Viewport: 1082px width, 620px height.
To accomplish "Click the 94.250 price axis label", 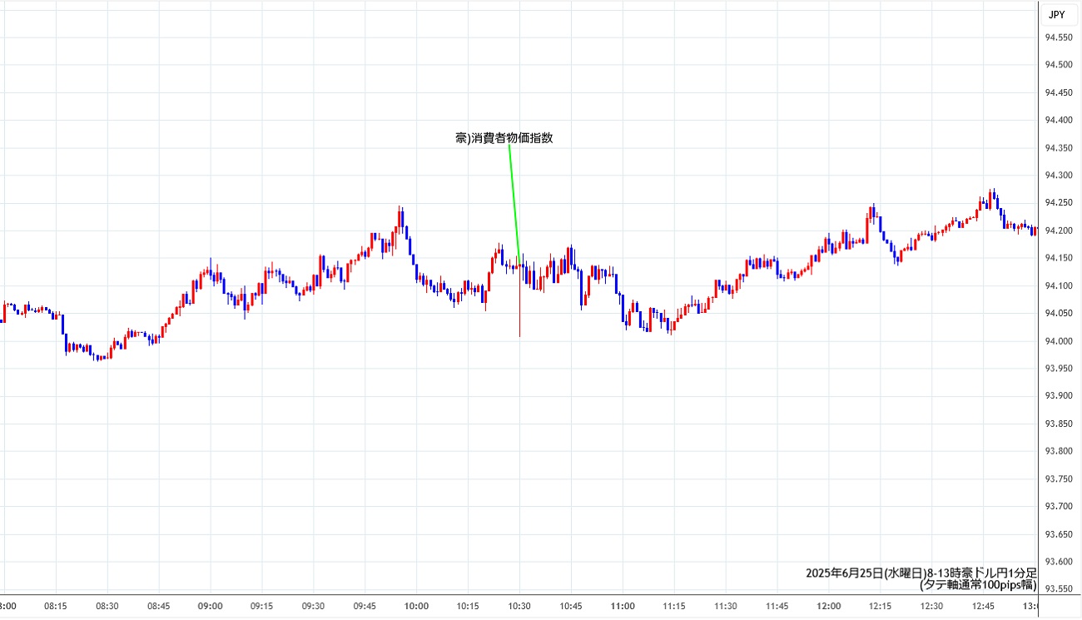I will click(1059, 203).
